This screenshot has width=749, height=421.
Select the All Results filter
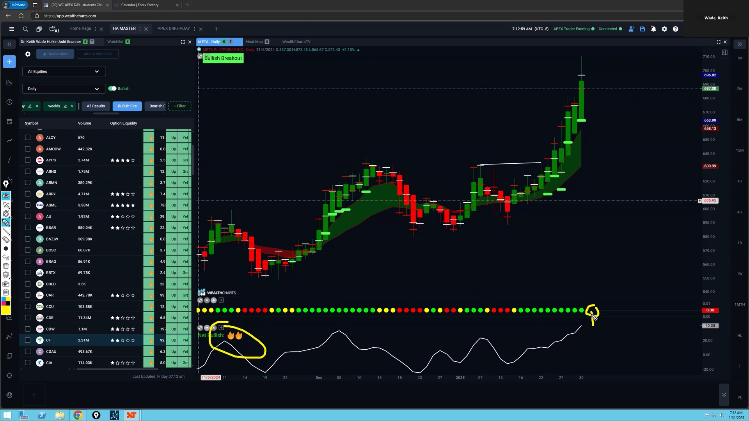click(96, 106)
